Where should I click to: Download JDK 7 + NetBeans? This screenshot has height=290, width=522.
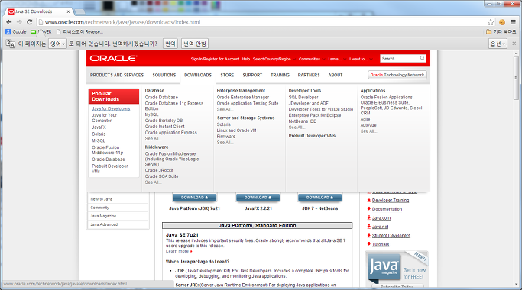[x=319, y=198]
